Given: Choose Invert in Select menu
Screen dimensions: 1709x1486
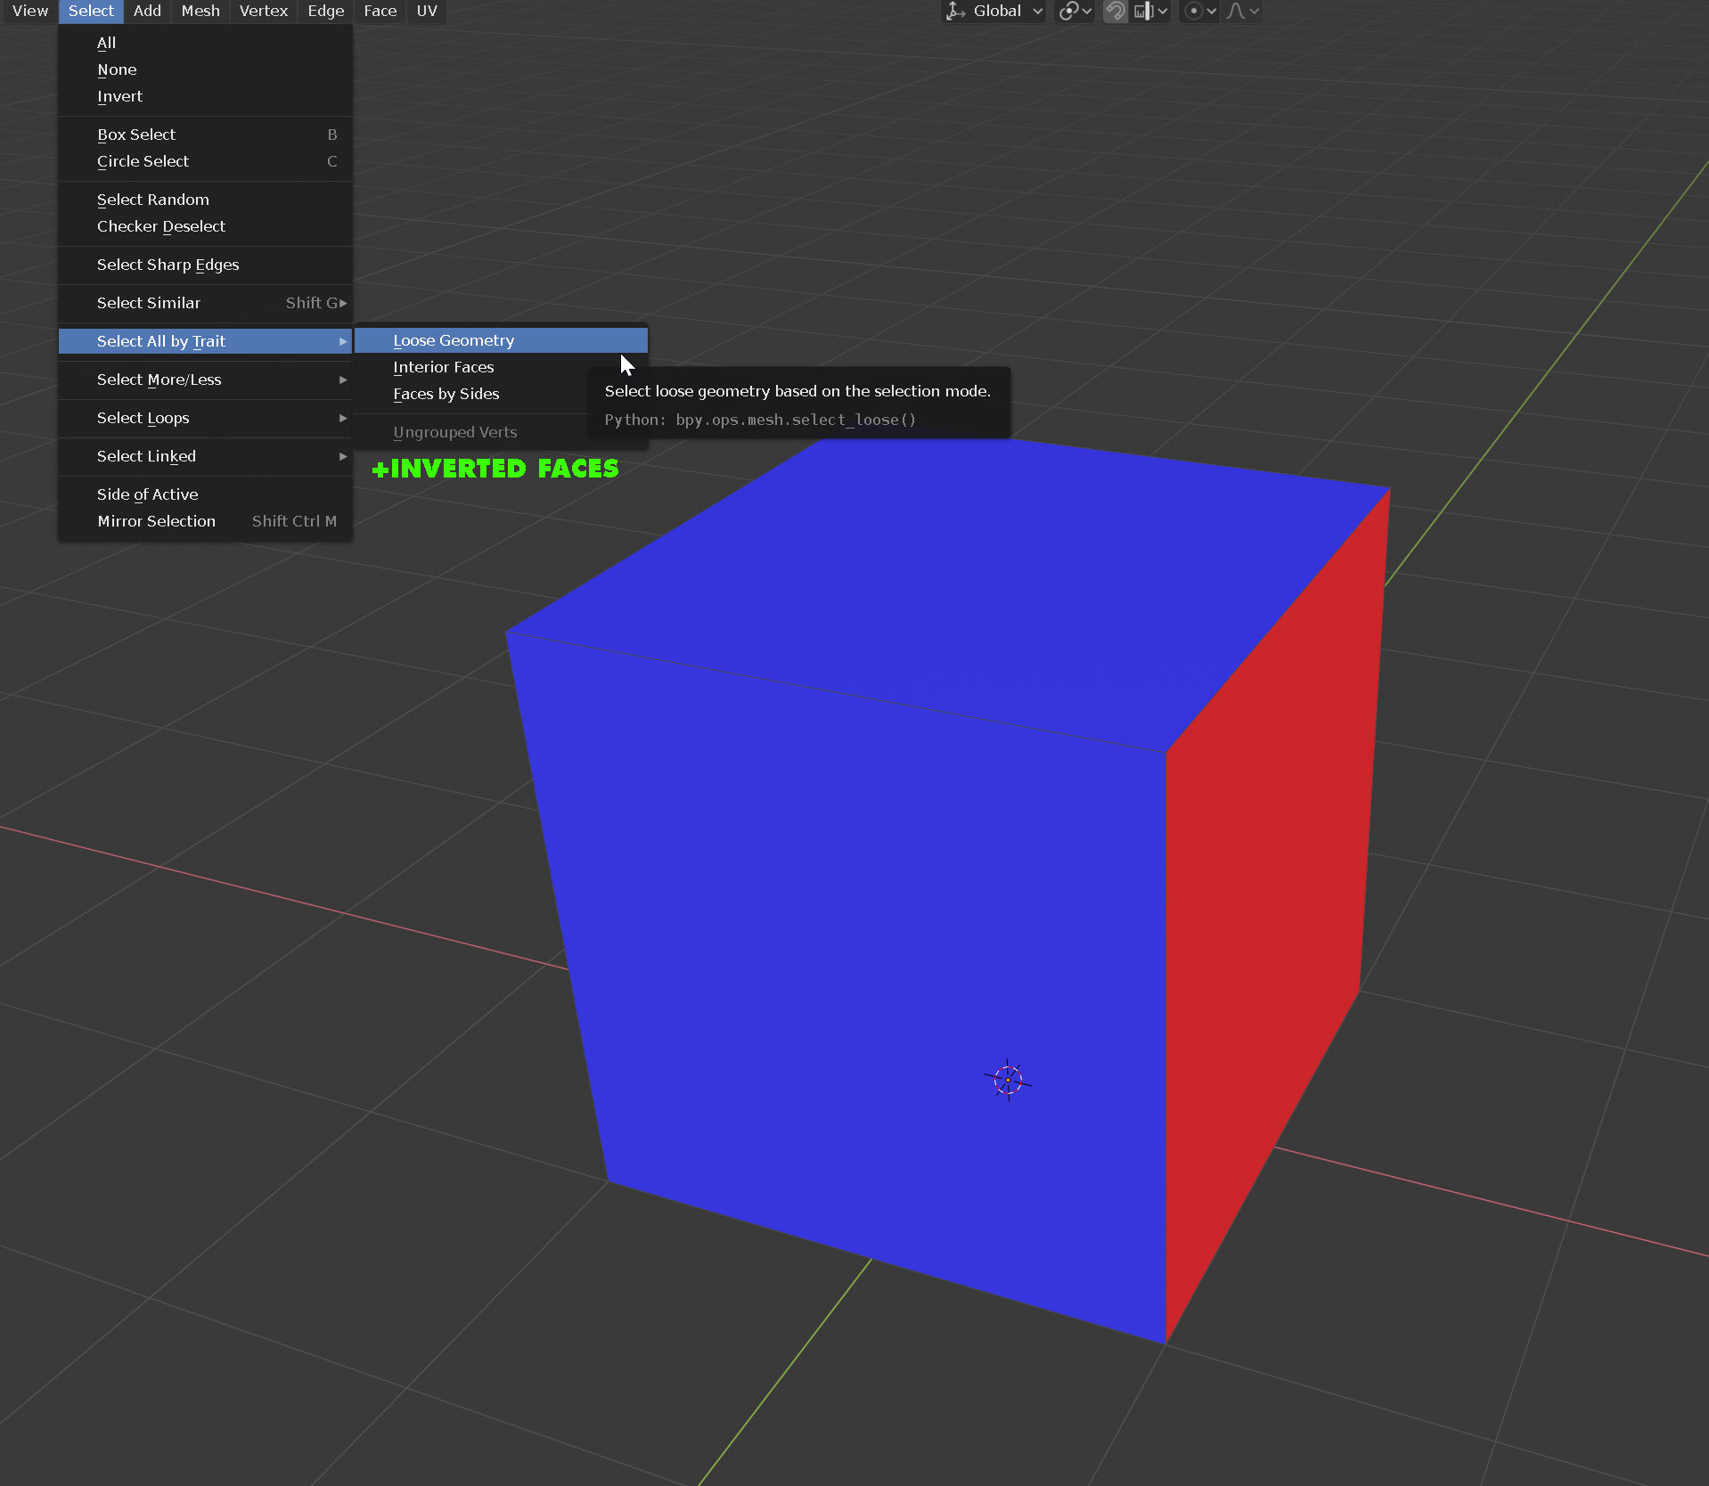Looking at the screenshot, I should (x=205, y=96).
